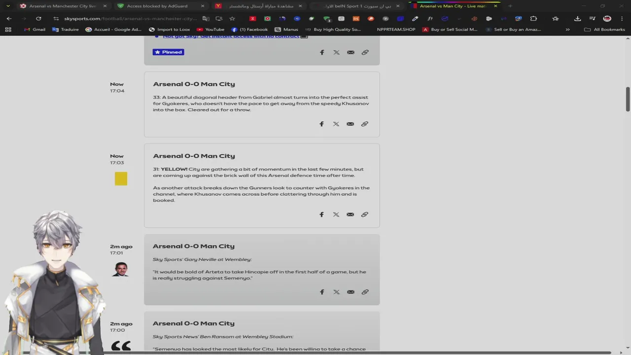Copy link for the 17:04 Gabriel header post

[x=364, y=124]
